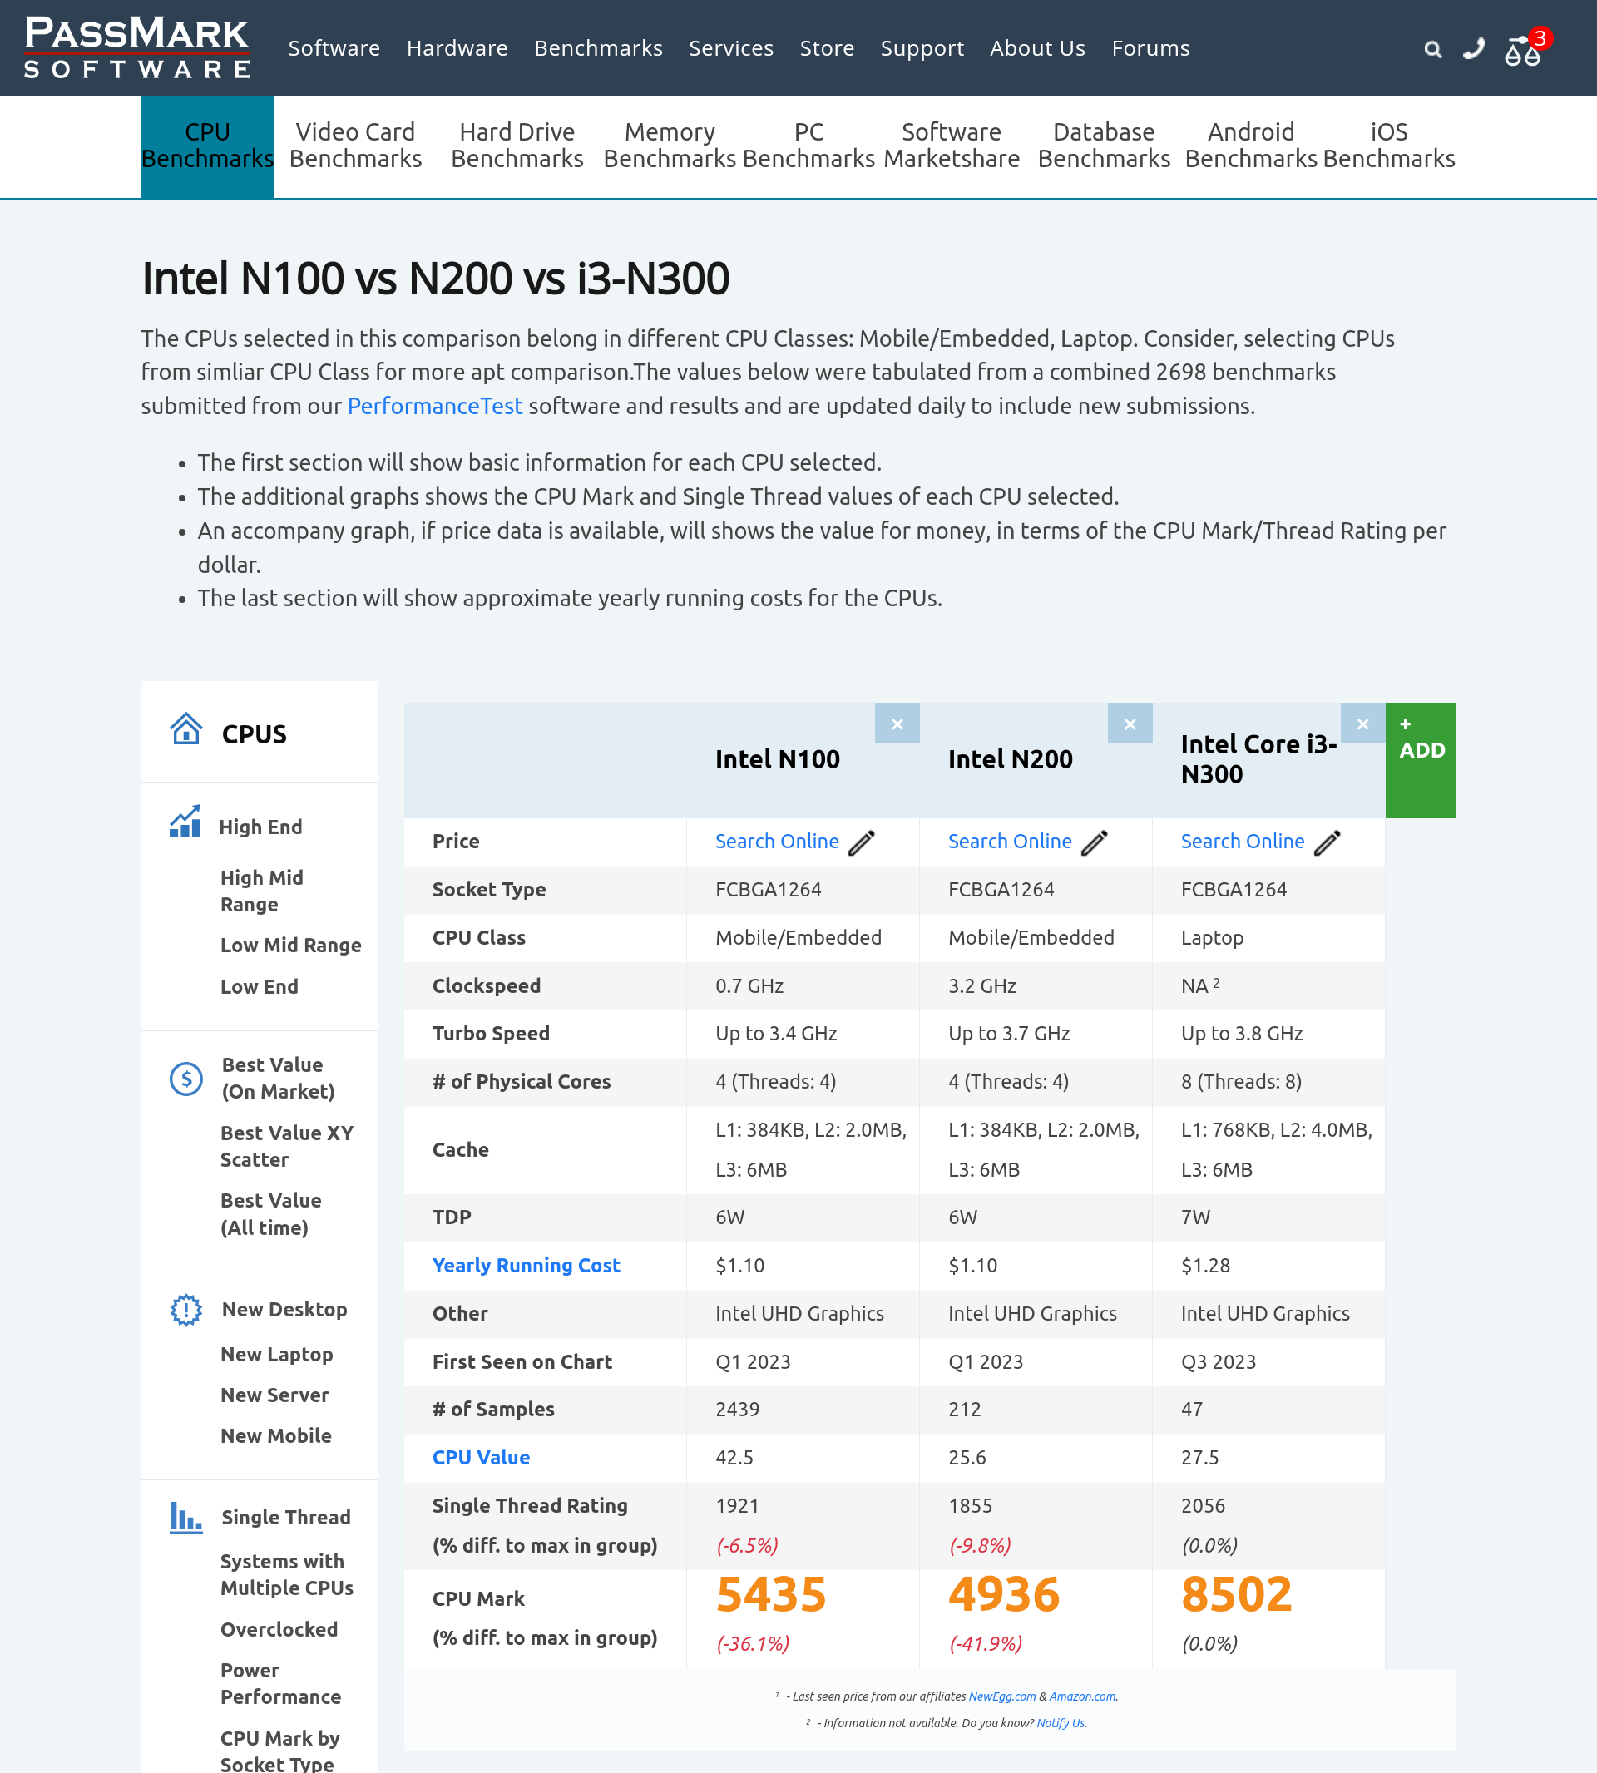The width and height of the screenshot is (1597, 1773).
Task: Edit Intel N200 price with pencil icon
Action: (1095, 842)
